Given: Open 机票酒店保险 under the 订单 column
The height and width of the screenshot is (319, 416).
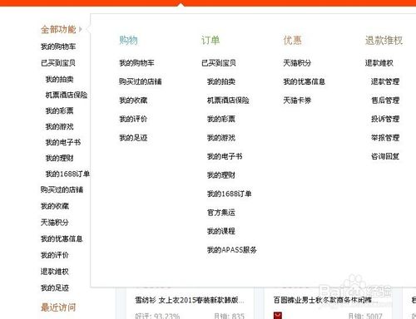Looking at the screenshot, I should click(x=228, y=101).
